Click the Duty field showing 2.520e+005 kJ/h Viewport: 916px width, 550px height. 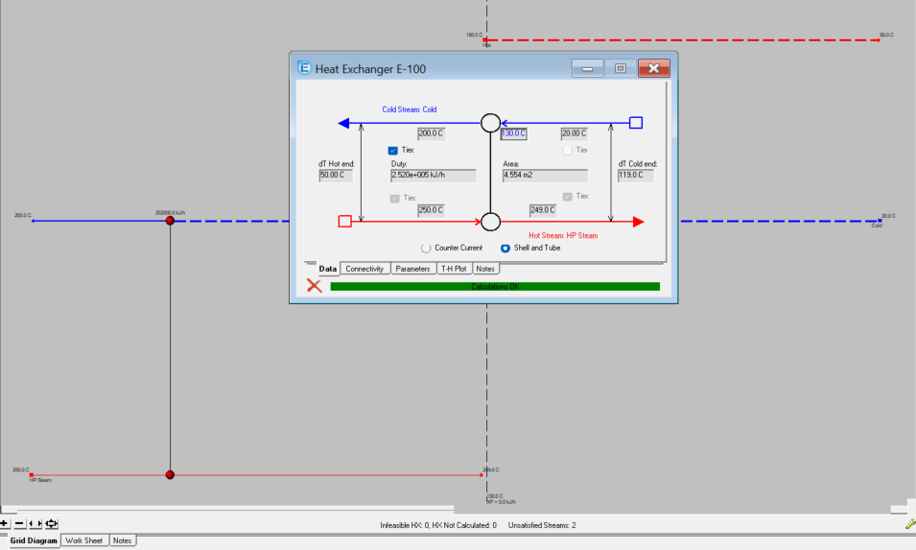[x=433, y=176]
